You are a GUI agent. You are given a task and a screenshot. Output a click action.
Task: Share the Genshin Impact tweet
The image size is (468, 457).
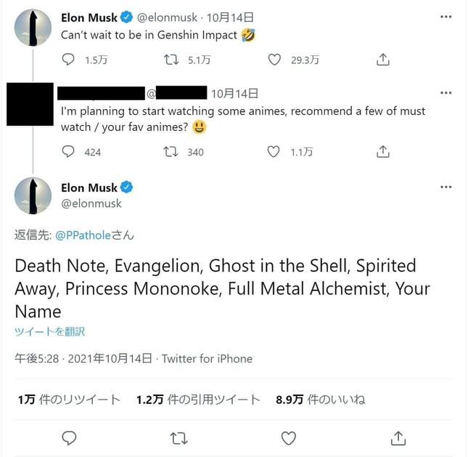pyautogui.click(x=383, y=60)
